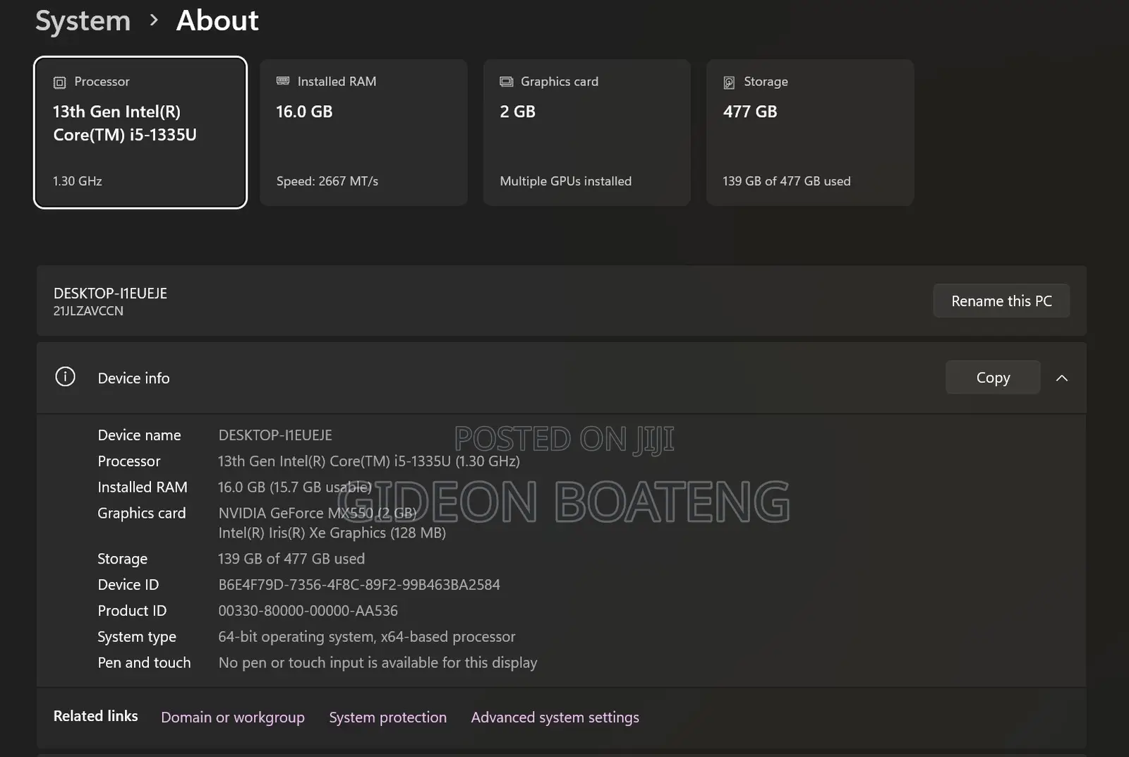The width and height of the screenshot is (1129, 757).
Task: Open Domain or workgroup link
Action: pyautogui.click(x=233, y=717)
